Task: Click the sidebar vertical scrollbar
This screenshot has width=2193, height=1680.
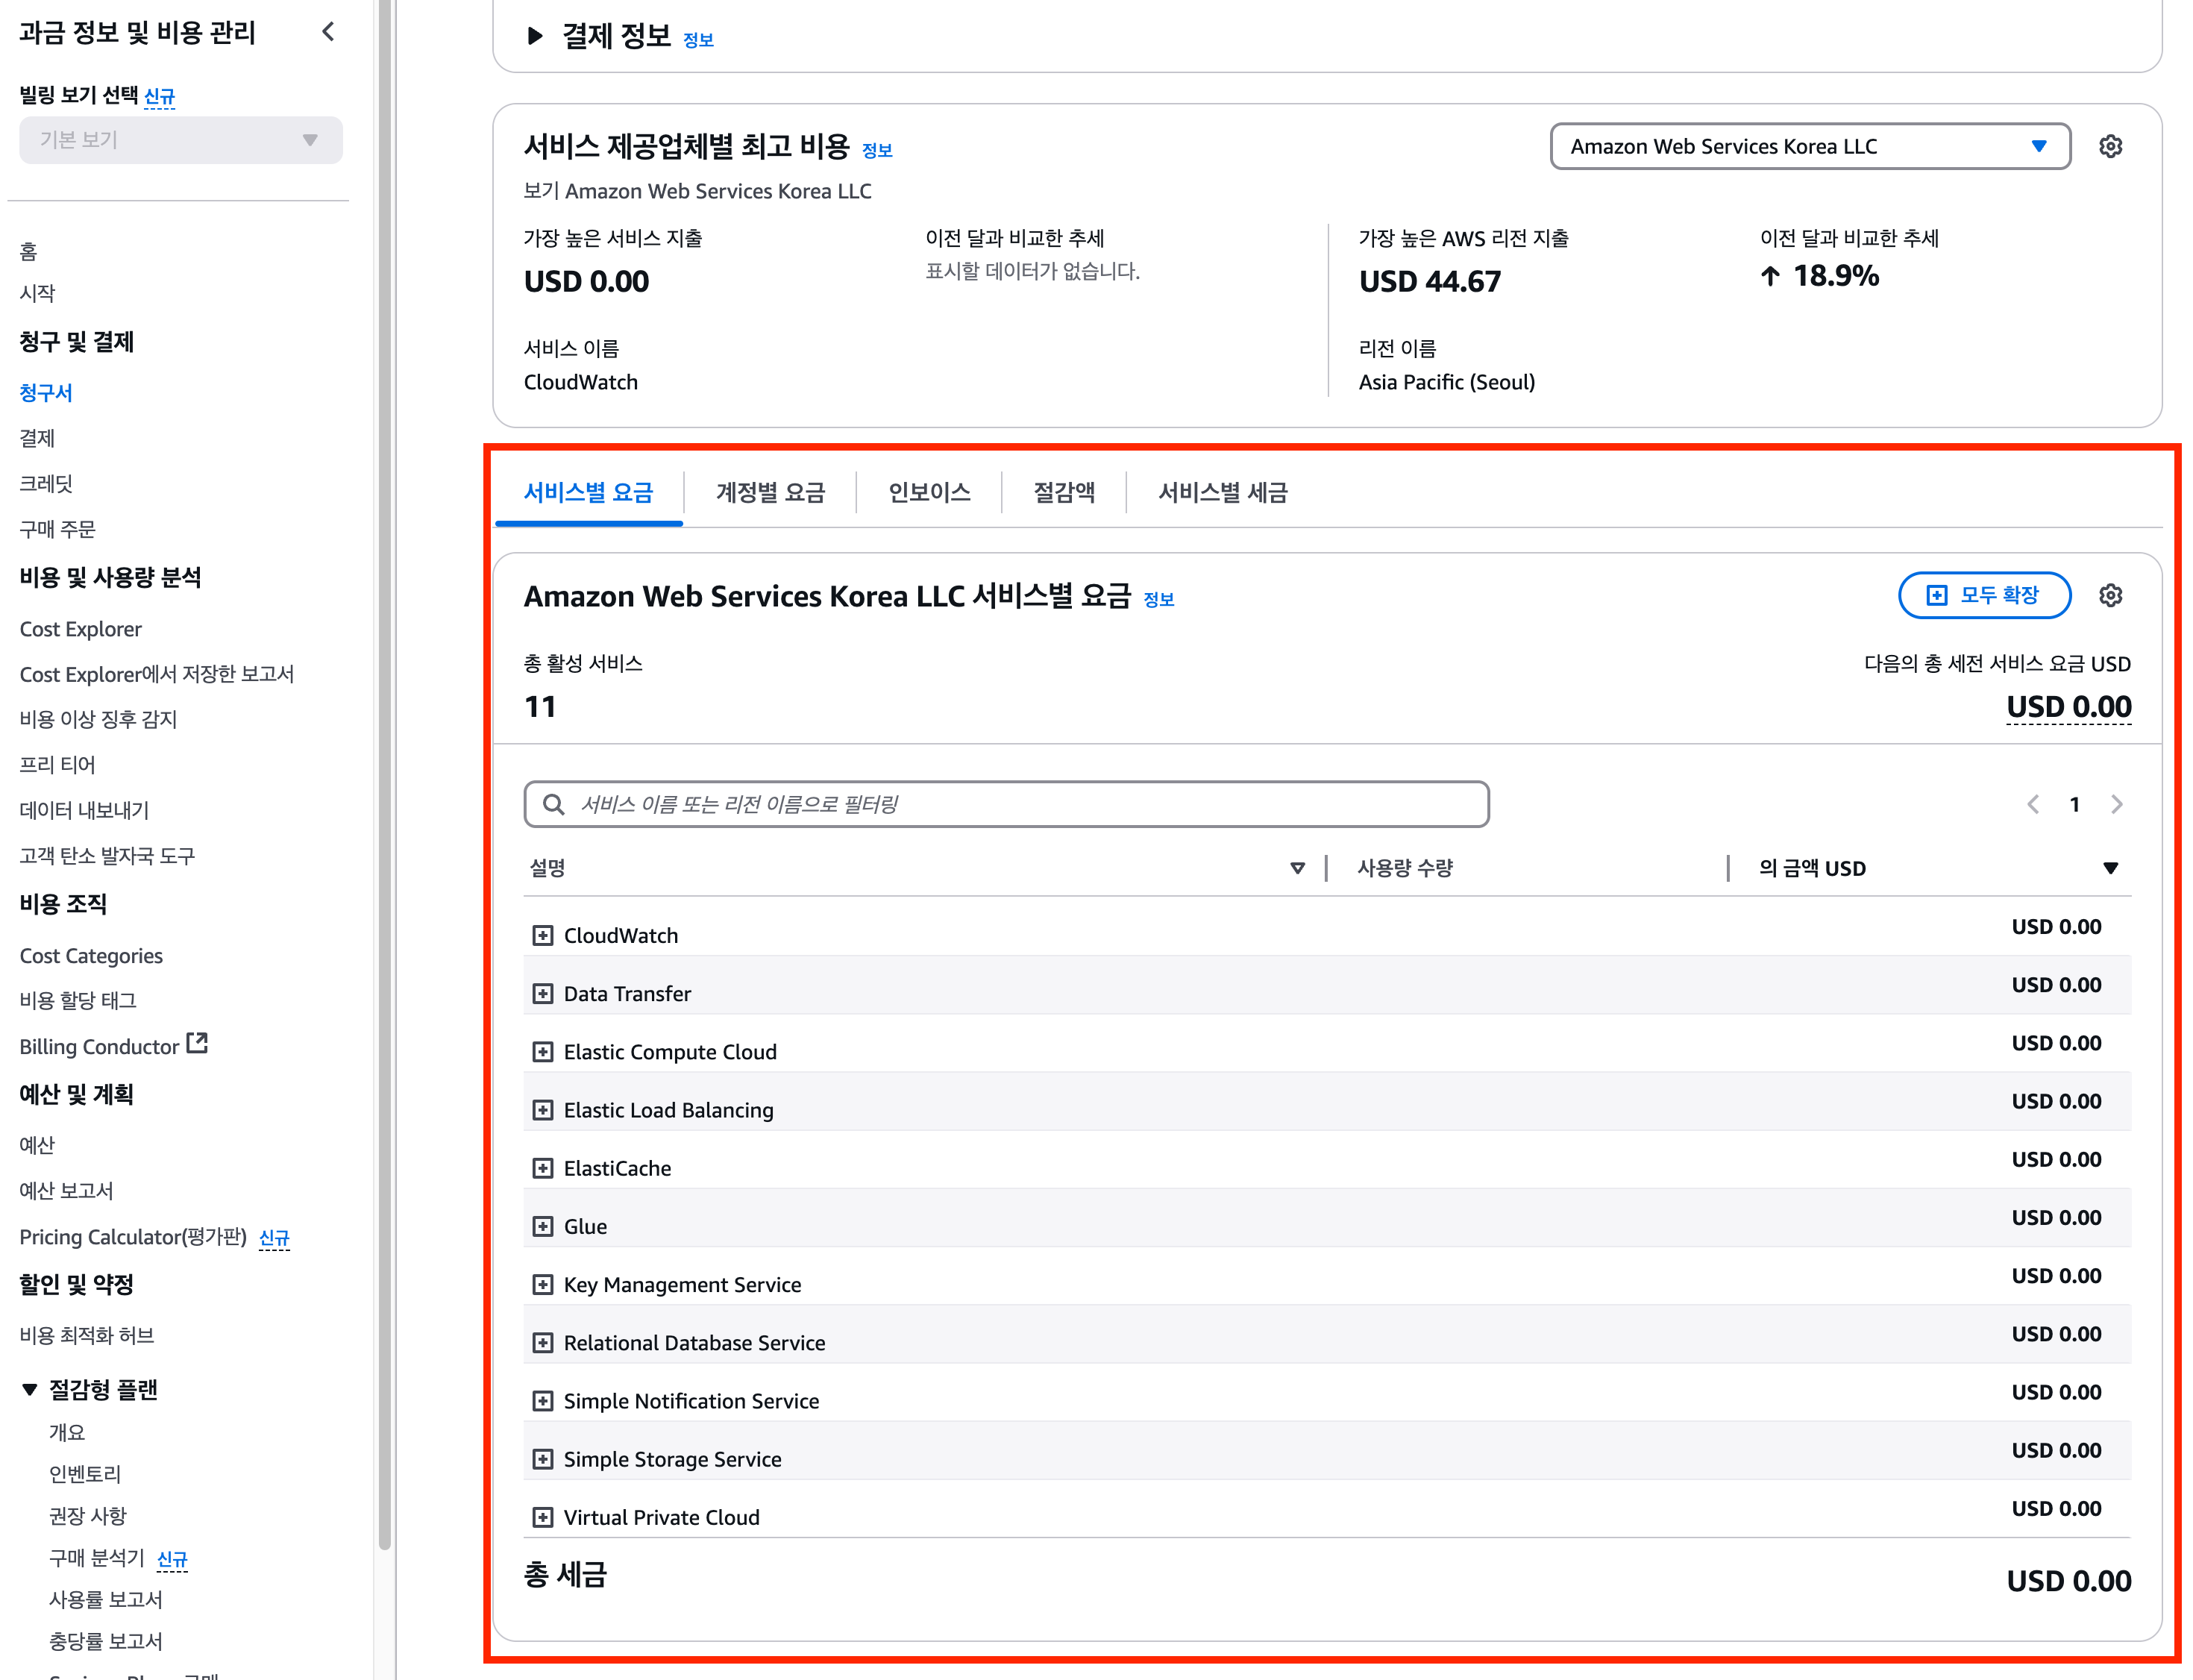Action: click(385, 775)
